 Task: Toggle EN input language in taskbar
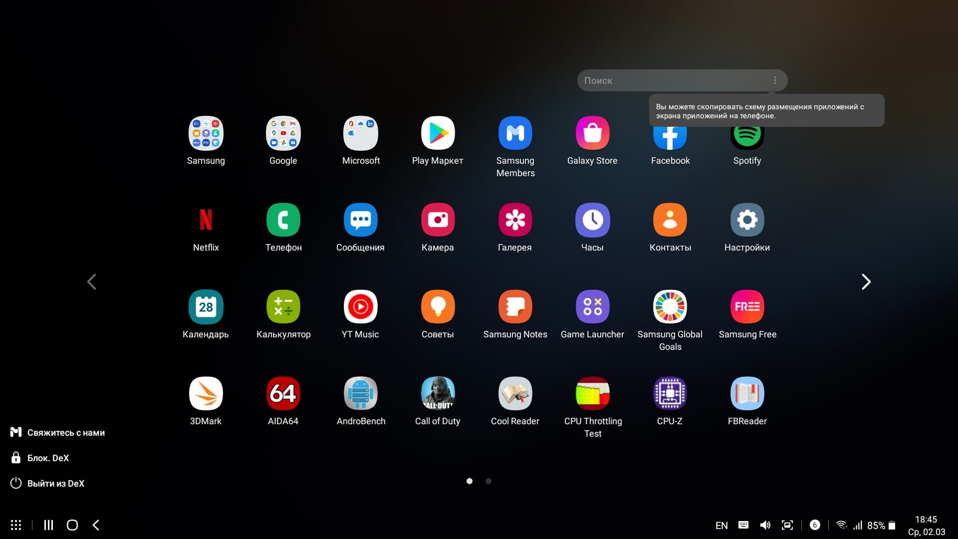click(721, 525)
